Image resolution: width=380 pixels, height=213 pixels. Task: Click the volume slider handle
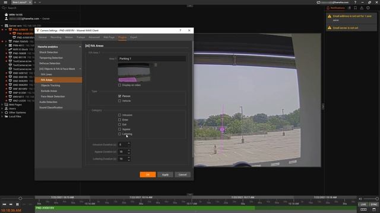tap(377, 199)
